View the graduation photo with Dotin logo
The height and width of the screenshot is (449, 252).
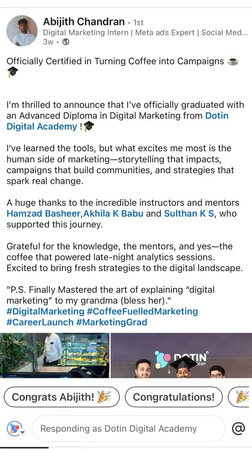tap(181, 355)
